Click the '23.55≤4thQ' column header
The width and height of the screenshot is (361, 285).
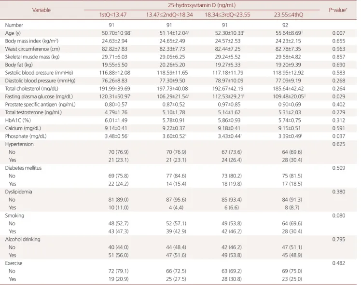[289, 15]
